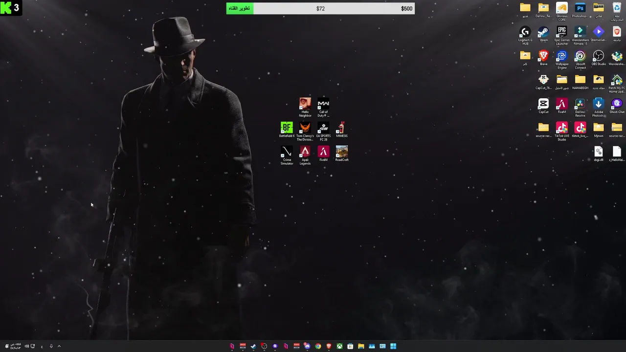
Task: Open DaVinci Resolve desktop shortcut
Action: pyautogui.click(x=580, y=108)
